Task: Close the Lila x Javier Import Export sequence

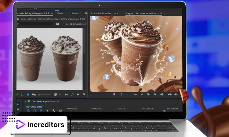Action: point(25,101)
